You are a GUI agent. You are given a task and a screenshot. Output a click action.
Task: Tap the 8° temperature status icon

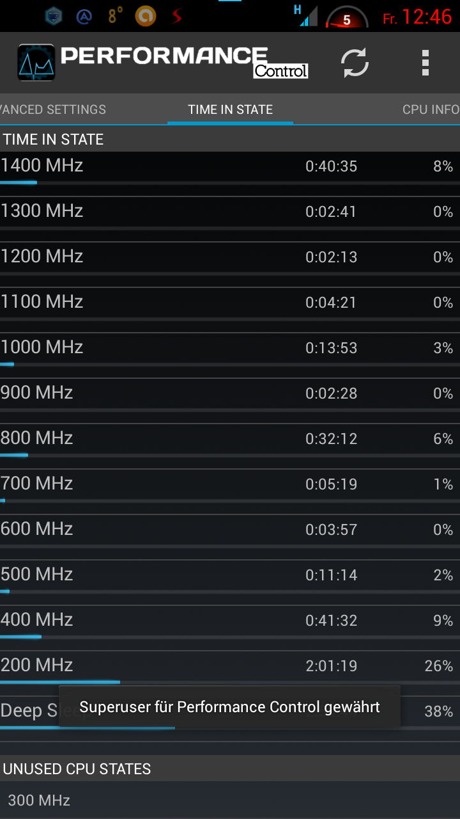pyautogui.click(x=115, y=16)
